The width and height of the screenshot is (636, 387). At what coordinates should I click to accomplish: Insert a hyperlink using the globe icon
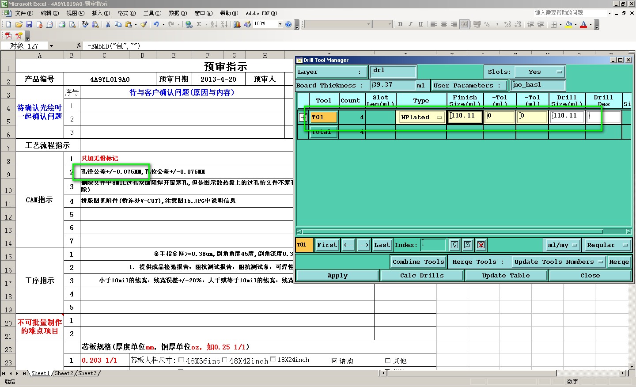[x=189, y=24]
